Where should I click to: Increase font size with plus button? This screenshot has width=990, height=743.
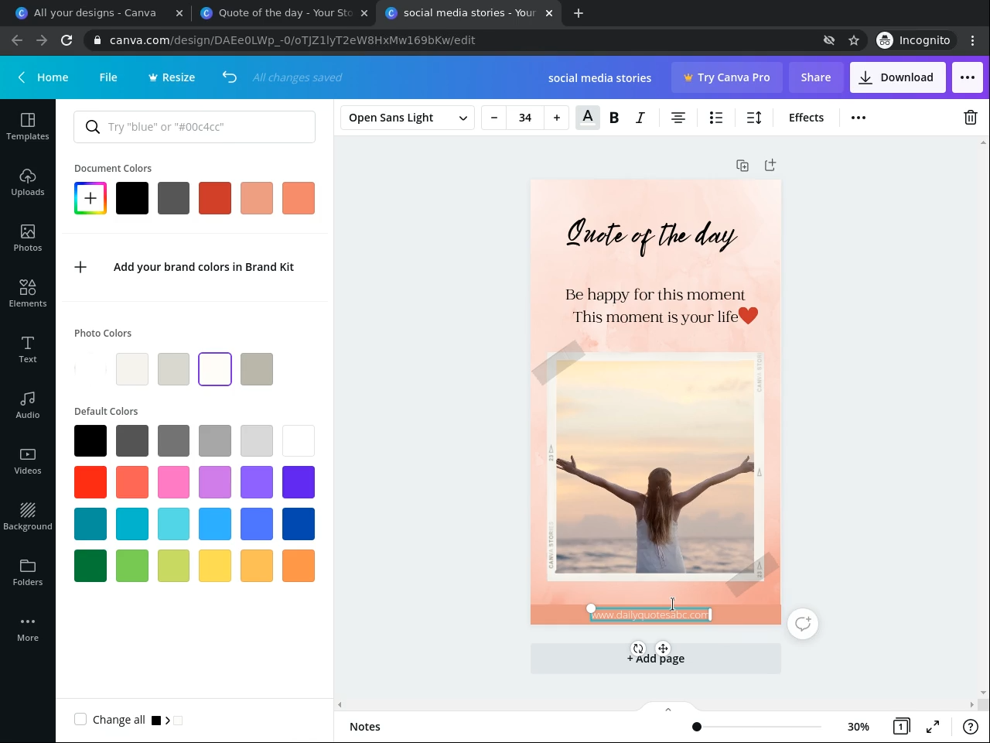pos(557,118)
